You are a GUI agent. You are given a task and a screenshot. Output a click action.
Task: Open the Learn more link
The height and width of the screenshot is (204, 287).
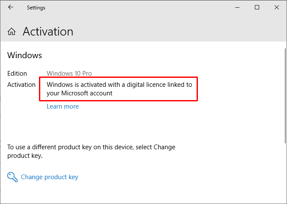(x=63, y=106)
